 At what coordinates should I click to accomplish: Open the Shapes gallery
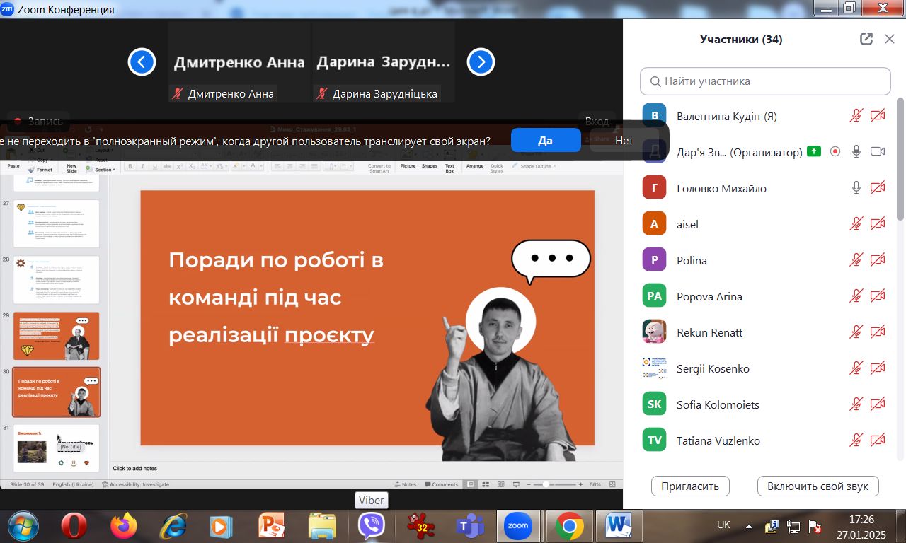click(x=430, y=166)
